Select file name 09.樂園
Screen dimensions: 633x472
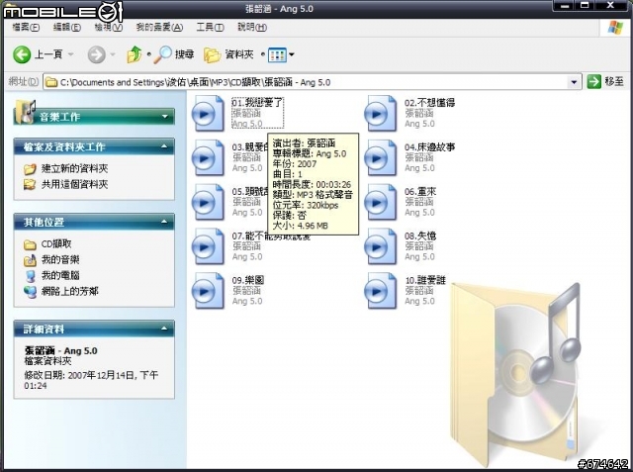pyautogui.click(x=248, y=280)
